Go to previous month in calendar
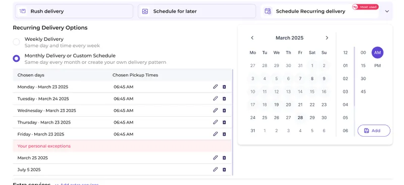 (x=252, y=38)
